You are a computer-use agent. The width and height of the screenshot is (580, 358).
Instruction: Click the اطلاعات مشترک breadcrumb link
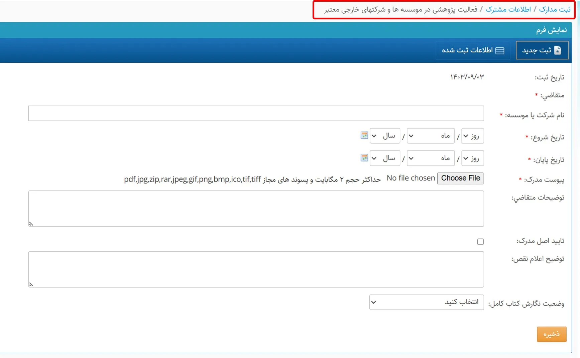(508, 9)
